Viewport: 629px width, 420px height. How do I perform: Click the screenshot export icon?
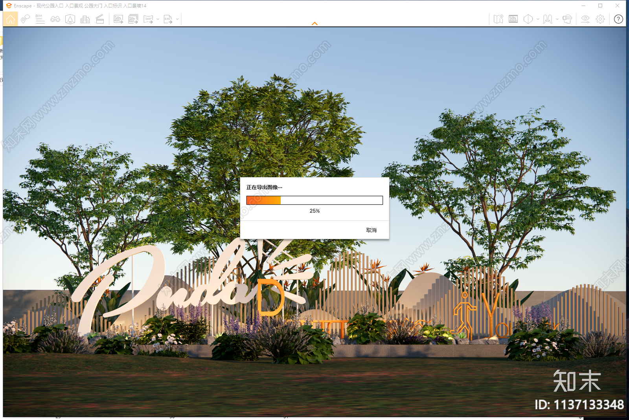click(x=118, y=19)
